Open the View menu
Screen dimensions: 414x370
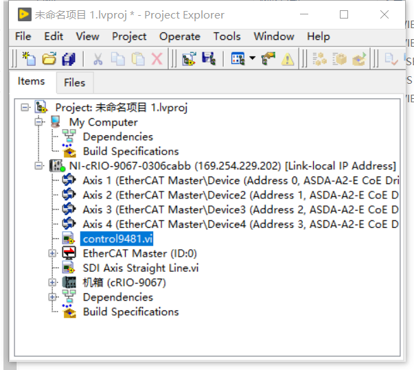(88, 36)
